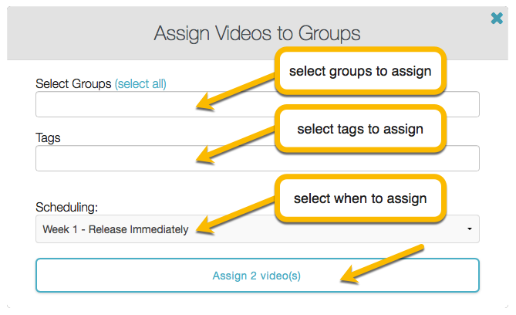The width and height of the screenshot is (516, 315).
Task: Click the 'Select Groups' label
Action: 73,83
